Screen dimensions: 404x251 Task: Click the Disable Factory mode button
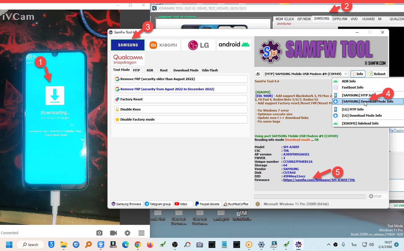pyautogui.click(x=181, y=119)
